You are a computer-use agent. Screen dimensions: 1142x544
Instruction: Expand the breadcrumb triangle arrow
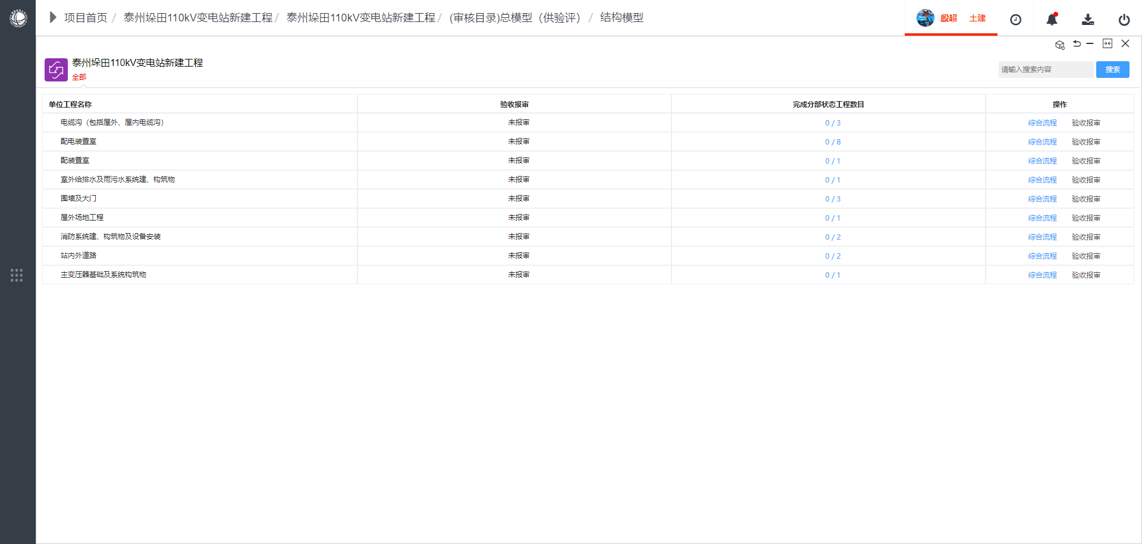click(x=53, y=17)
